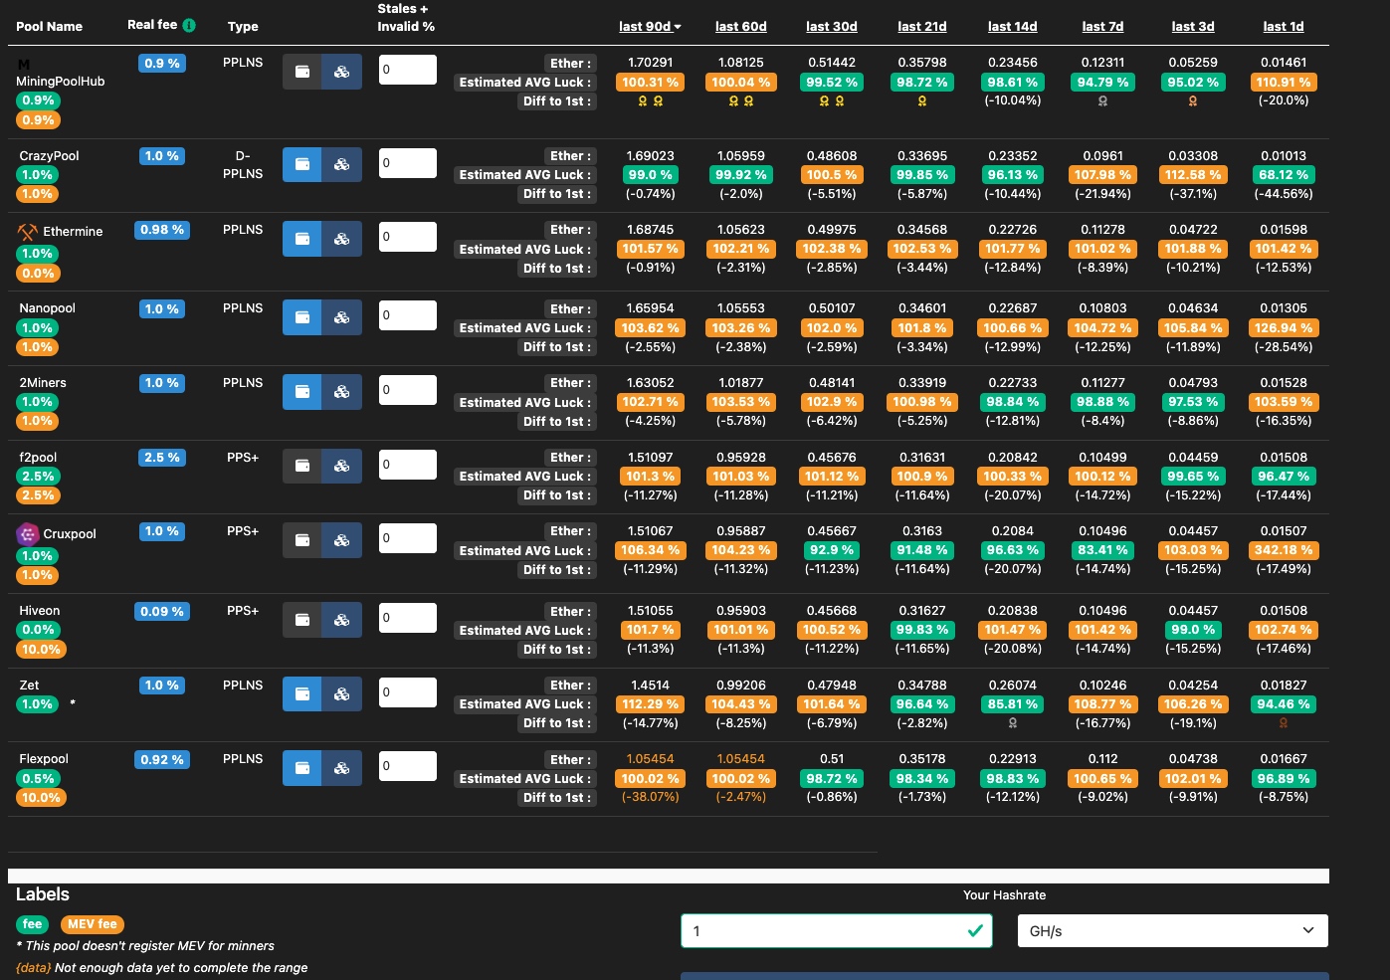
Task: Toggle coins mode in Flexpool row
Action: [x=341, y=768]
